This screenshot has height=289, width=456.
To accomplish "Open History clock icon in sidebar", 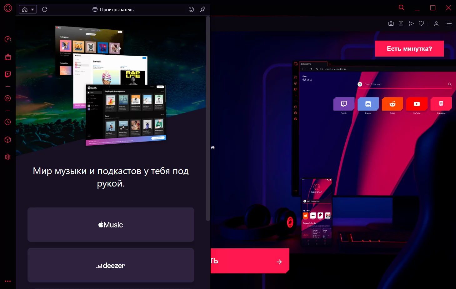I will click(x=8, y=122).
